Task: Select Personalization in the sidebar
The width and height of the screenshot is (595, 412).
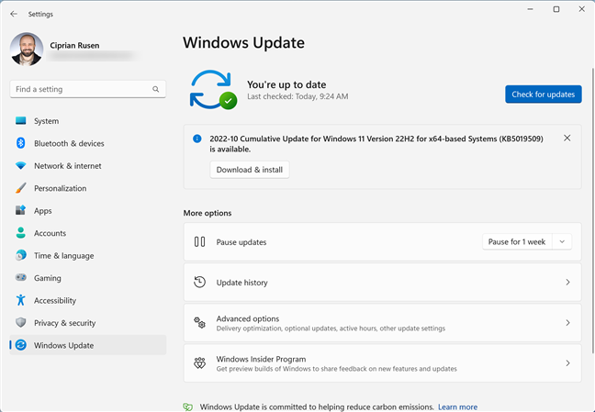Action: pos(87,188)
